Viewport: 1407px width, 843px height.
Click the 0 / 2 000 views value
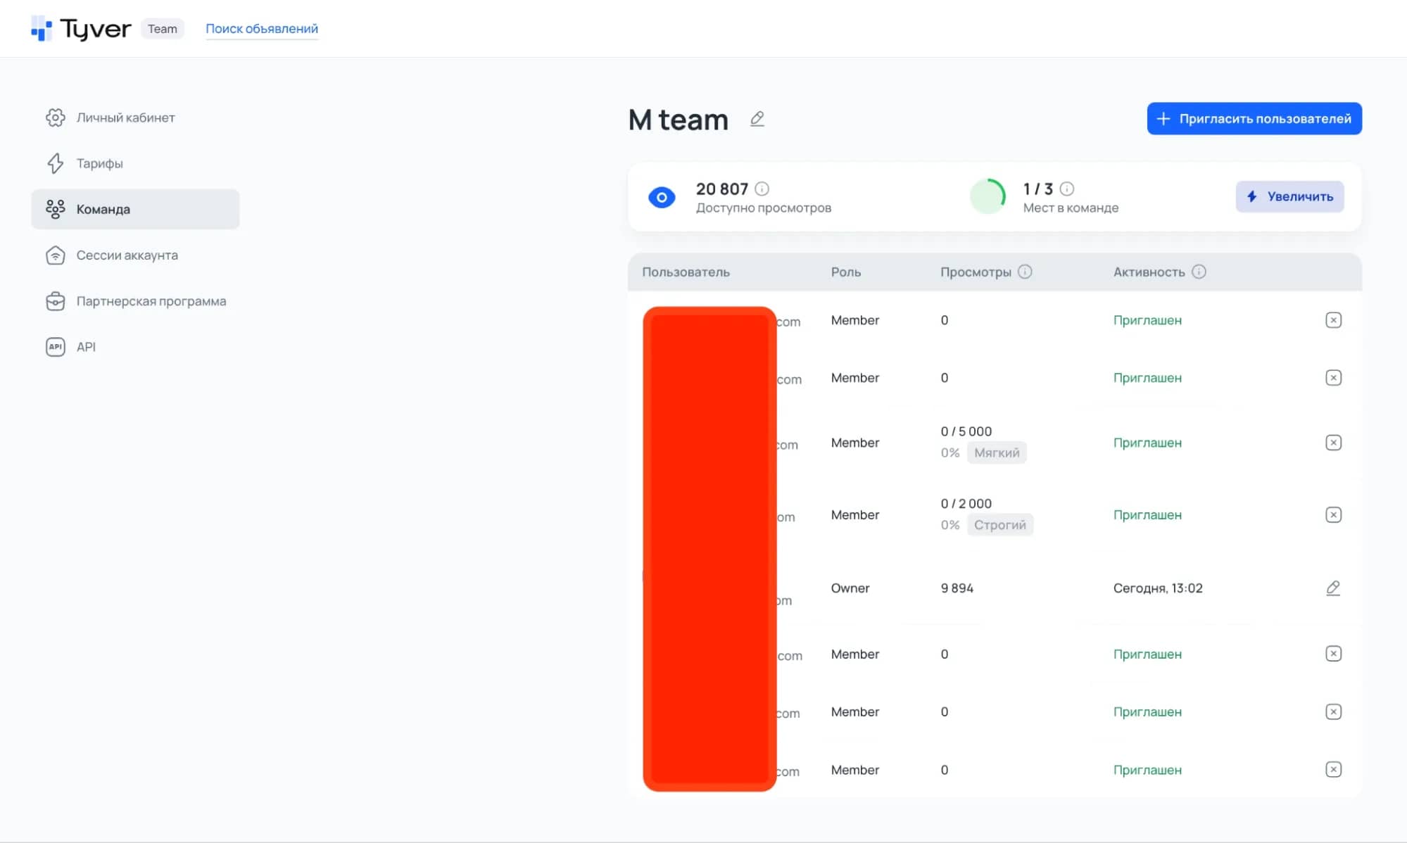966,504
